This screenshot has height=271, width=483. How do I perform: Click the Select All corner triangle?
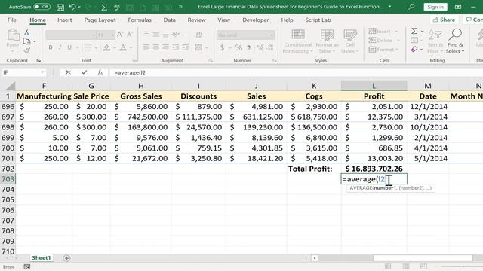pyautogui.click(x=11, y=86)
